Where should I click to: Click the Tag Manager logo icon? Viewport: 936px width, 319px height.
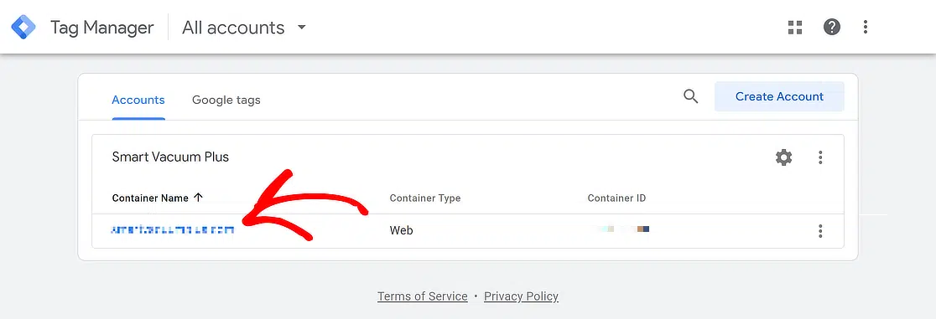(x=23, y=28)
